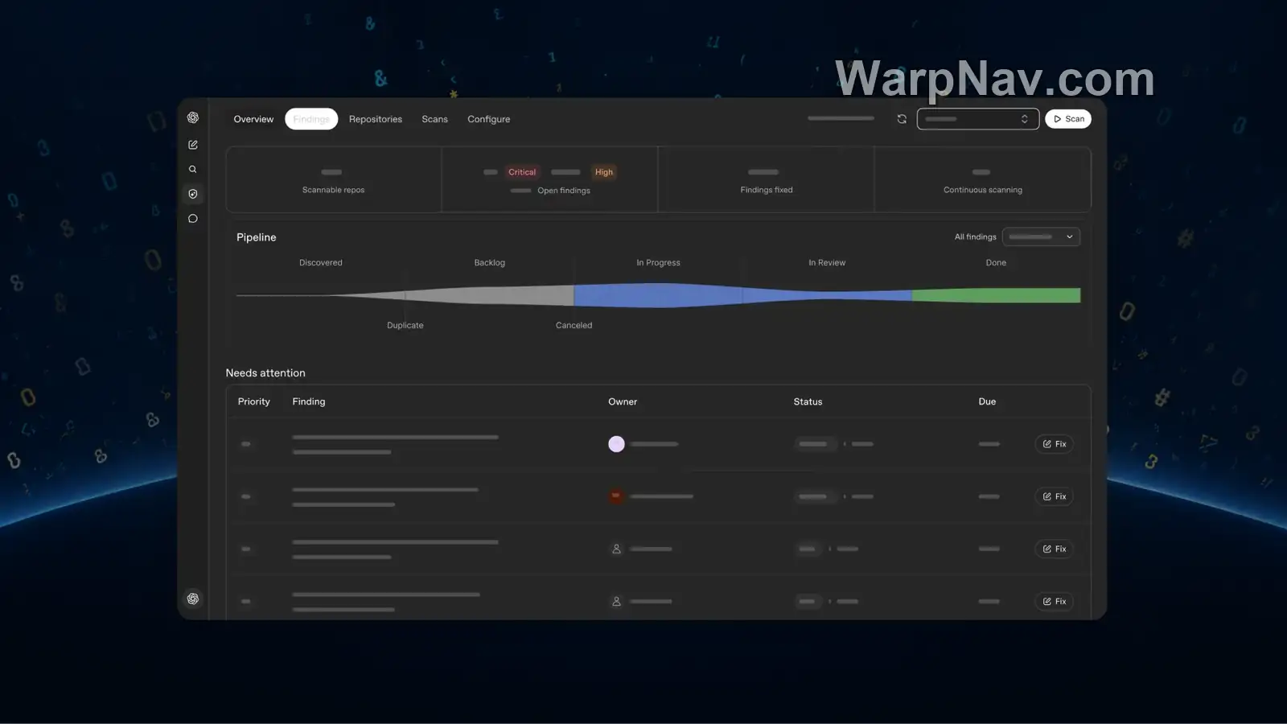Click the Open findings label
Image resolution: width=1287 pixels, height=724 pixels.
[564, 191]
